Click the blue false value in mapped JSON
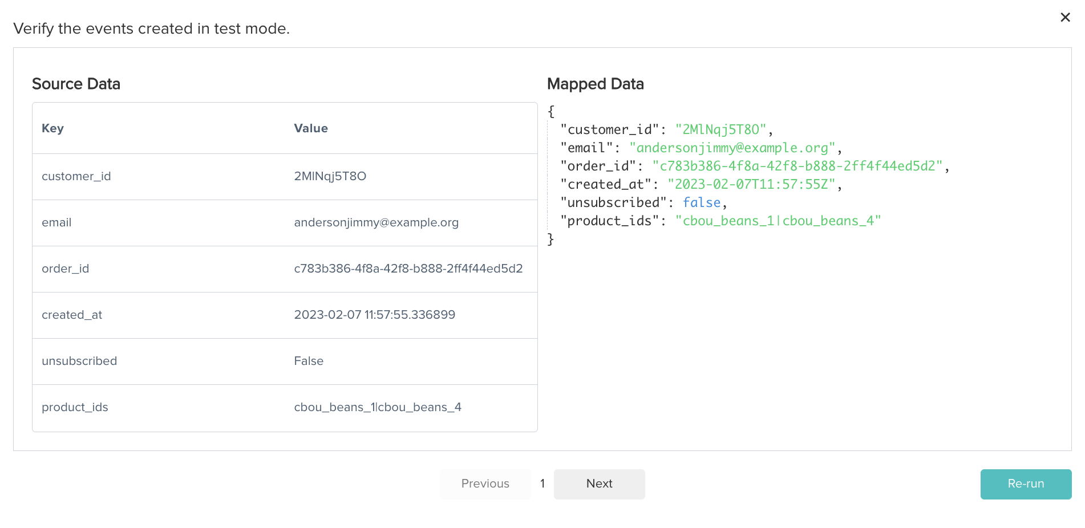This screenshot has width=1085, height=528. coord(702,202)
